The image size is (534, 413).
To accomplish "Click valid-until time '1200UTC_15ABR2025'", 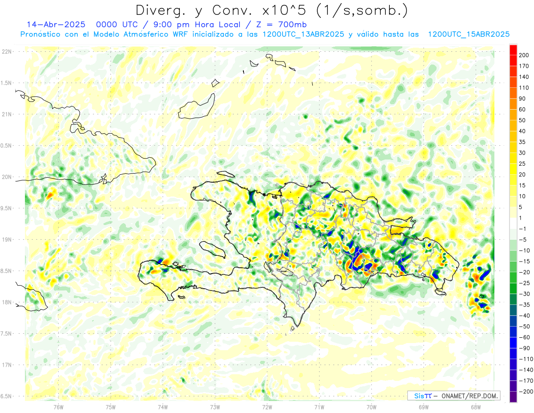I will coord(469,34).
